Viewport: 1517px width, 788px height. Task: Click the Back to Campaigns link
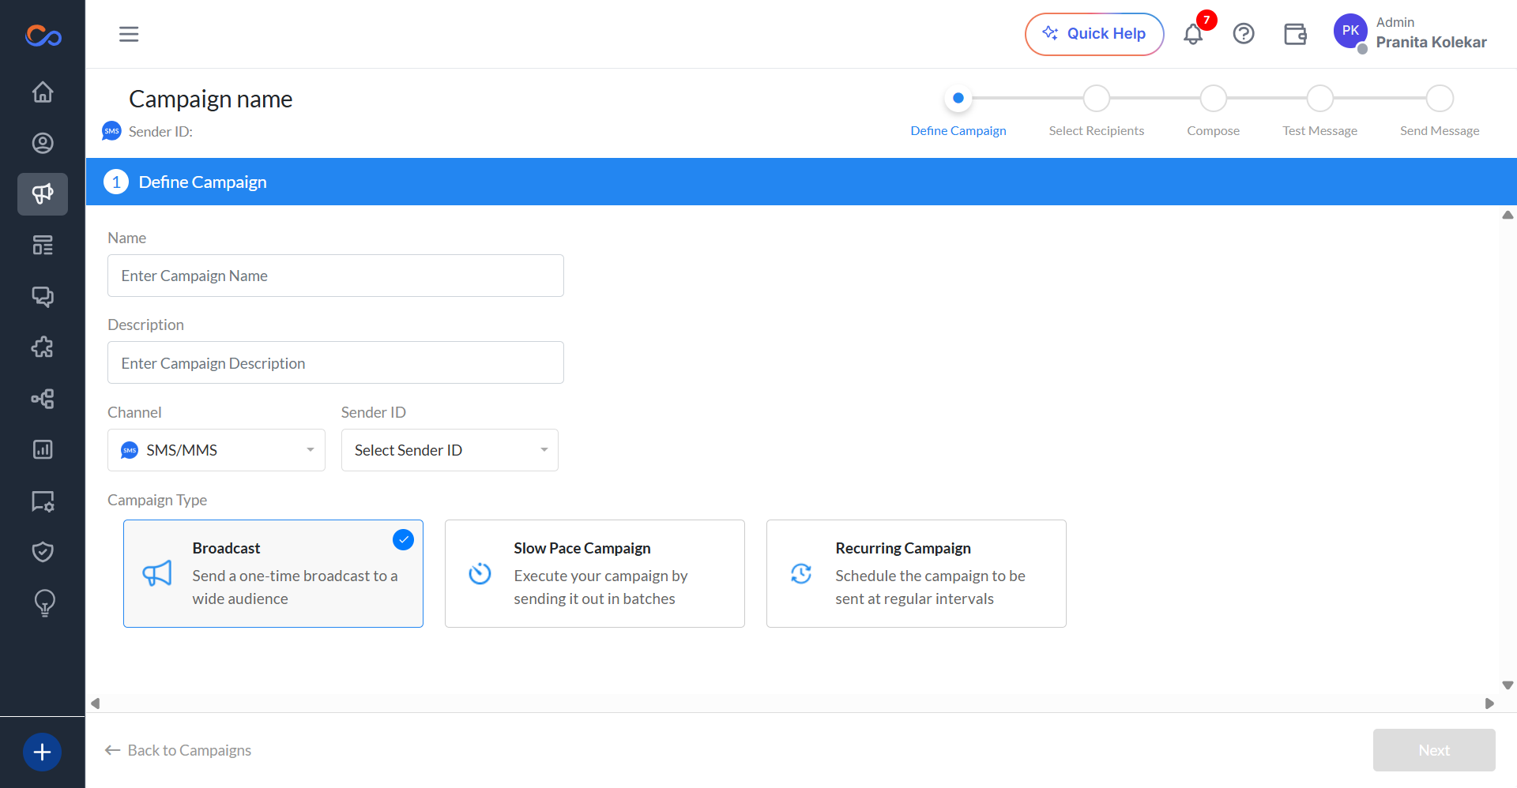pos(178,750)
